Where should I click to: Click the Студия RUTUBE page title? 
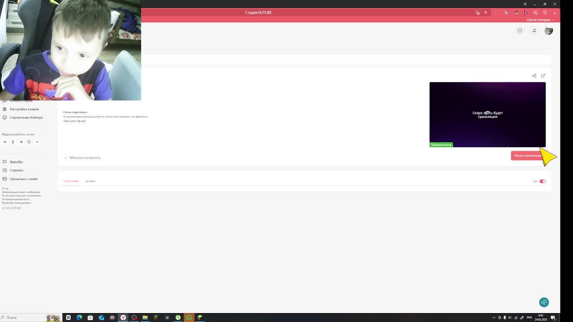click(x=258, y=13)
